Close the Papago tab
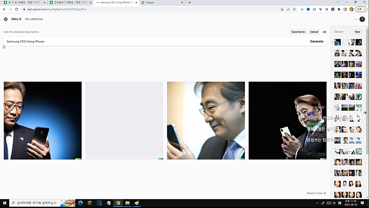 (x=182, y=3)
